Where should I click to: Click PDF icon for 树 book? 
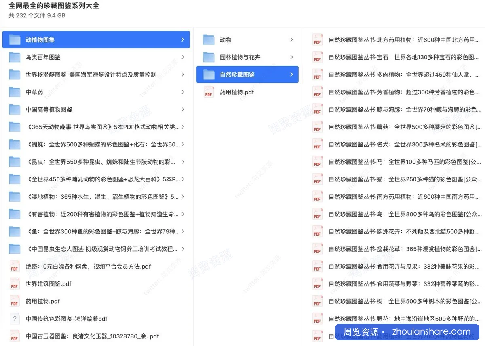click(317, 301)
